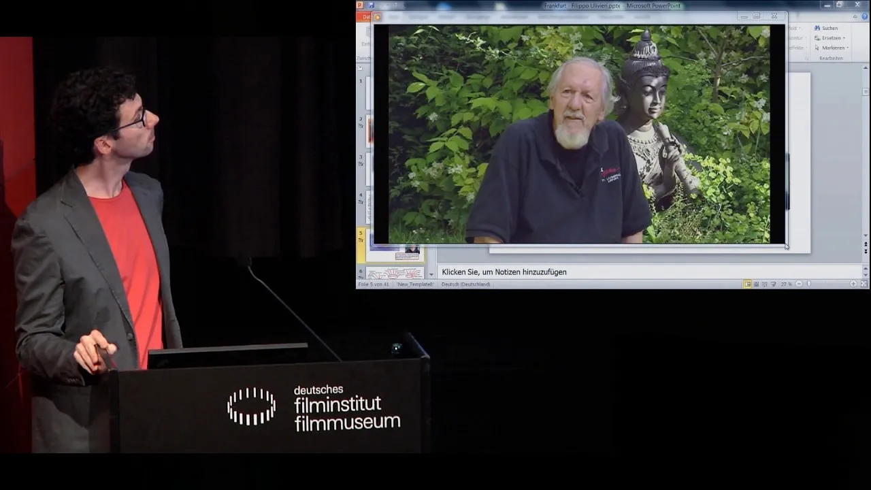
Task: Switch to Normal view in status bar
Action: pos(747,284)
